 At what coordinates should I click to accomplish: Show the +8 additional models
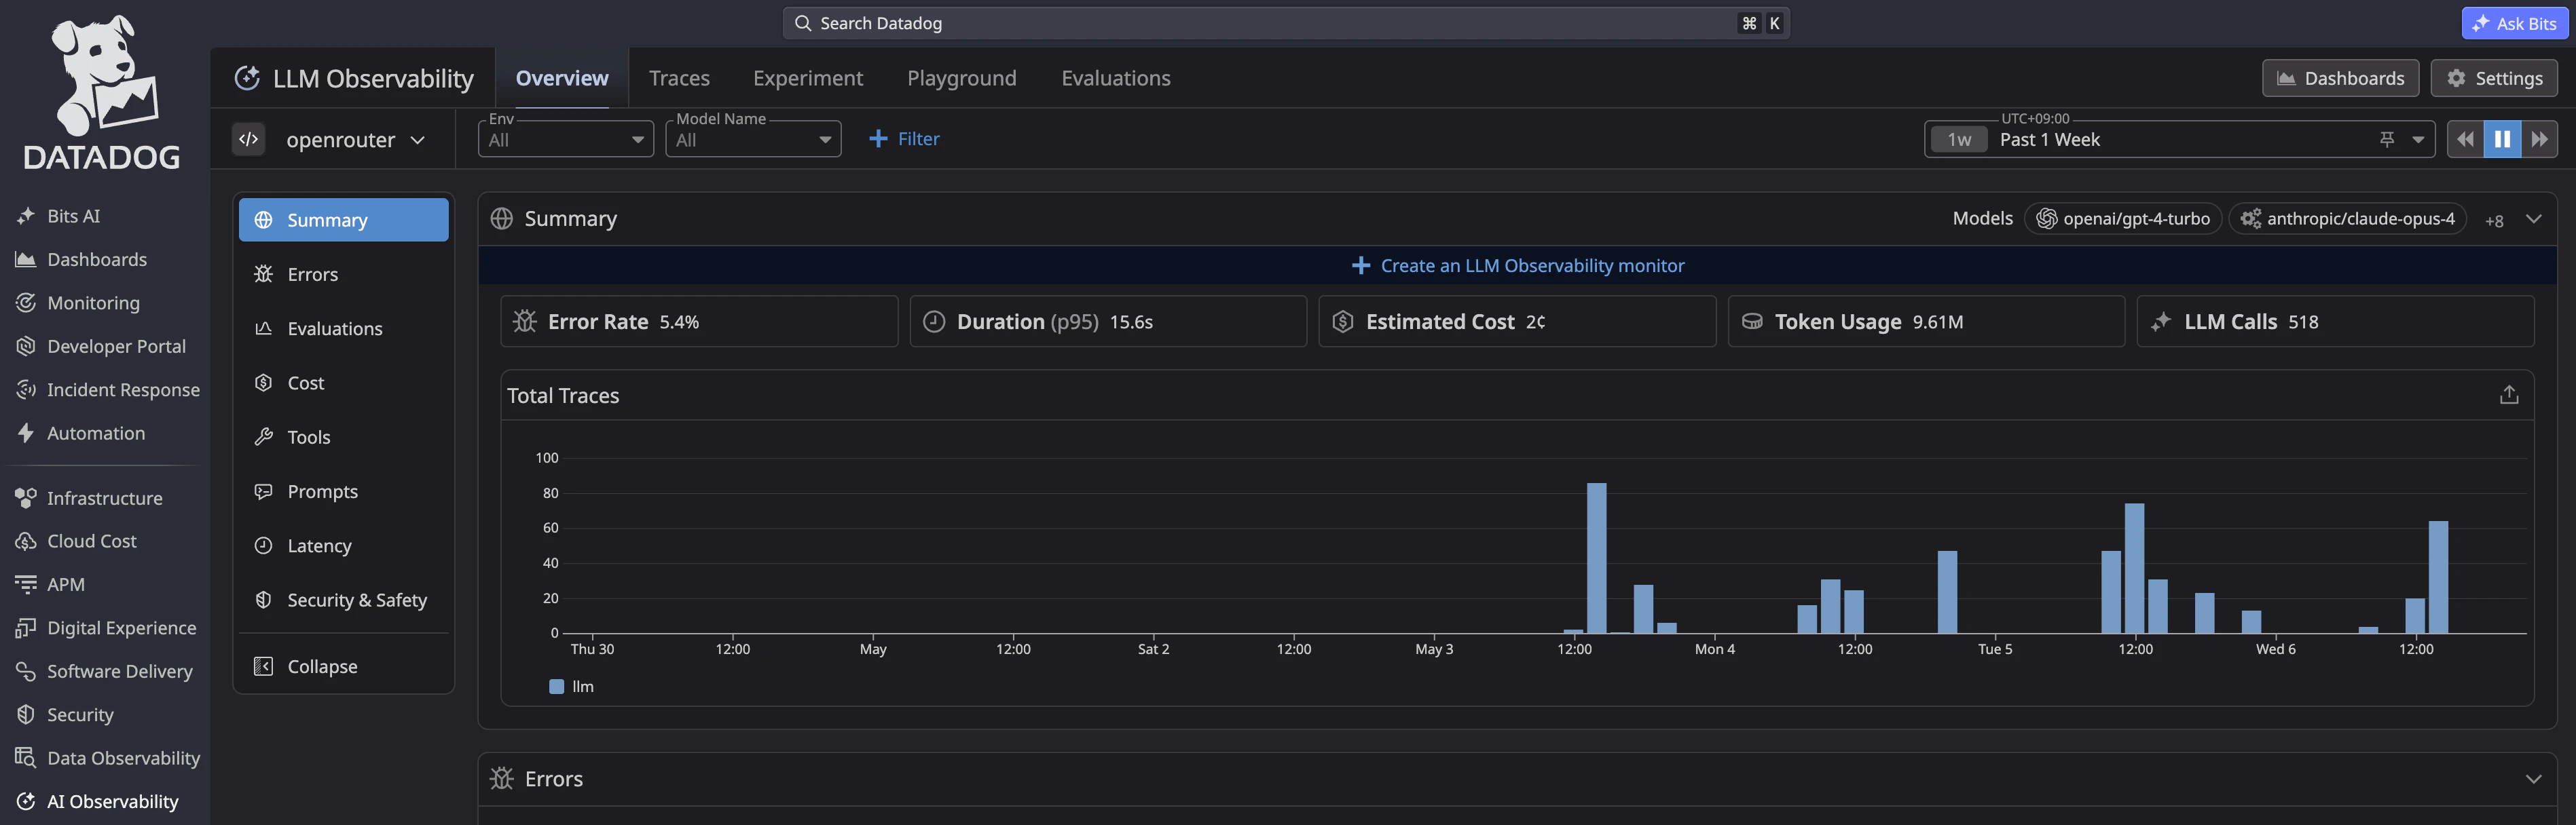2494,220
